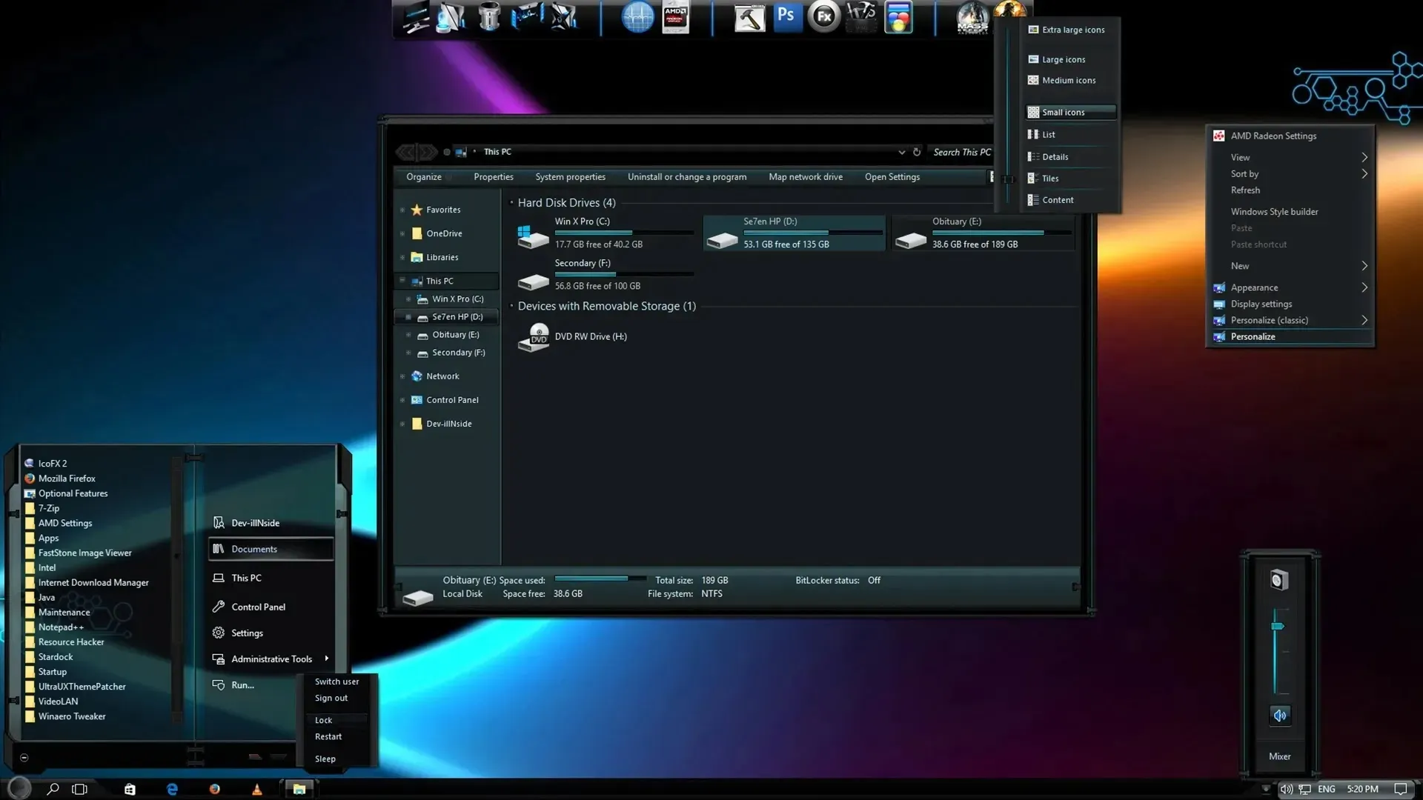Click Uninstall or change a program
The width and height of the screenshot is (1423, 800).
point(687,177)
